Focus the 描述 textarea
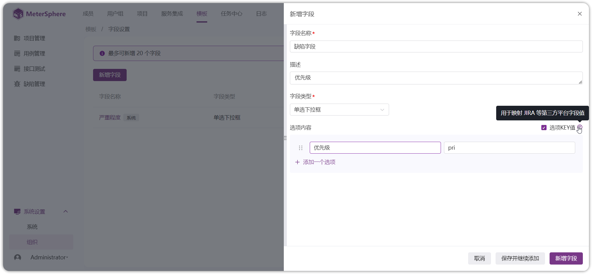Image resolution: width=592 pixels, height=274 pixels. (436, 78)
